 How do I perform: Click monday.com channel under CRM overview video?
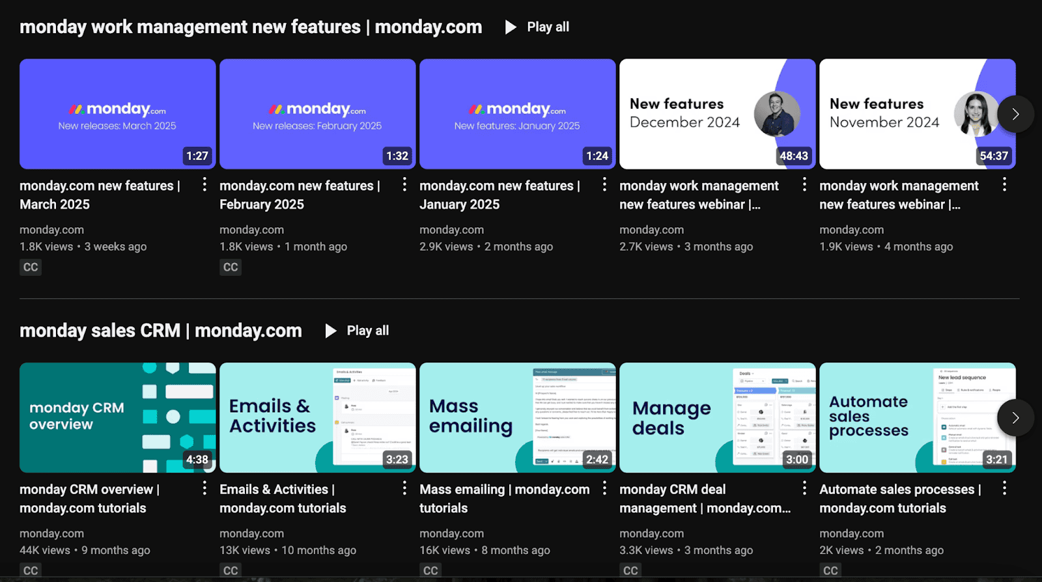point(52,533)
